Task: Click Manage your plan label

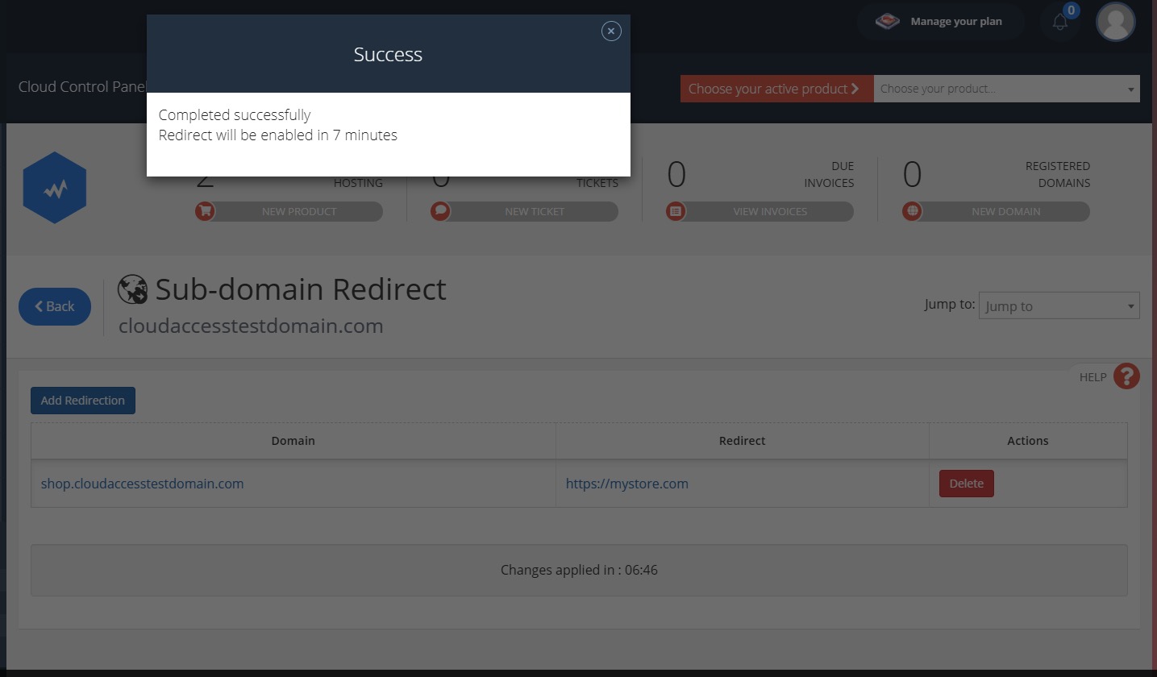Action: [x=956, y=22]
